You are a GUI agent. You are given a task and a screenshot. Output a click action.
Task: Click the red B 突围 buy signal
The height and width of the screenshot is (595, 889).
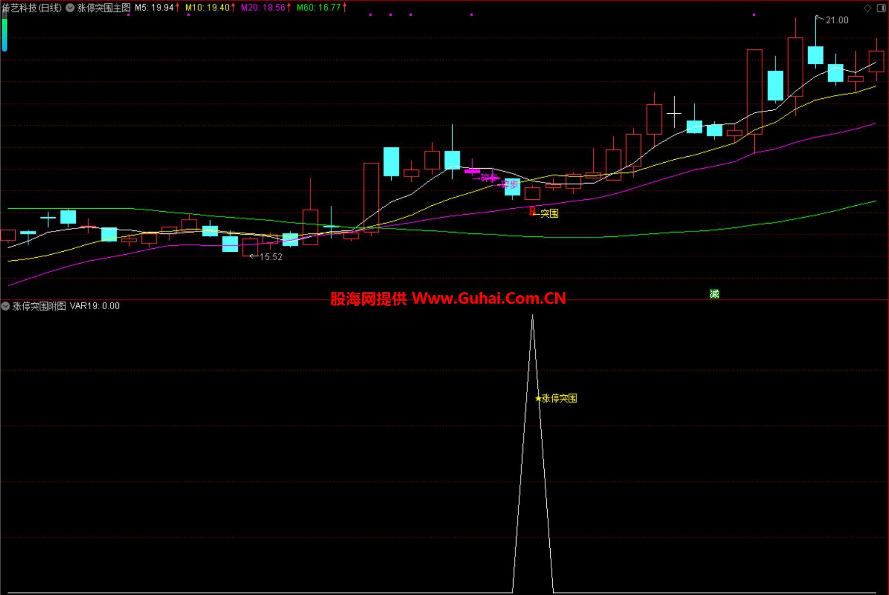point(533,212)
